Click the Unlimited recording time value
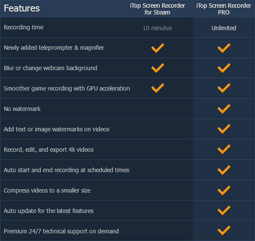This screenshot has height=241, width=255. click(x=224, y=28)
